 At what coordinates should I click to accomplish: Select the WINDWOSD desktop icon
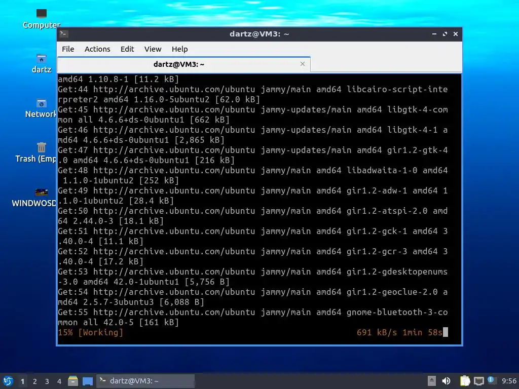34,198
